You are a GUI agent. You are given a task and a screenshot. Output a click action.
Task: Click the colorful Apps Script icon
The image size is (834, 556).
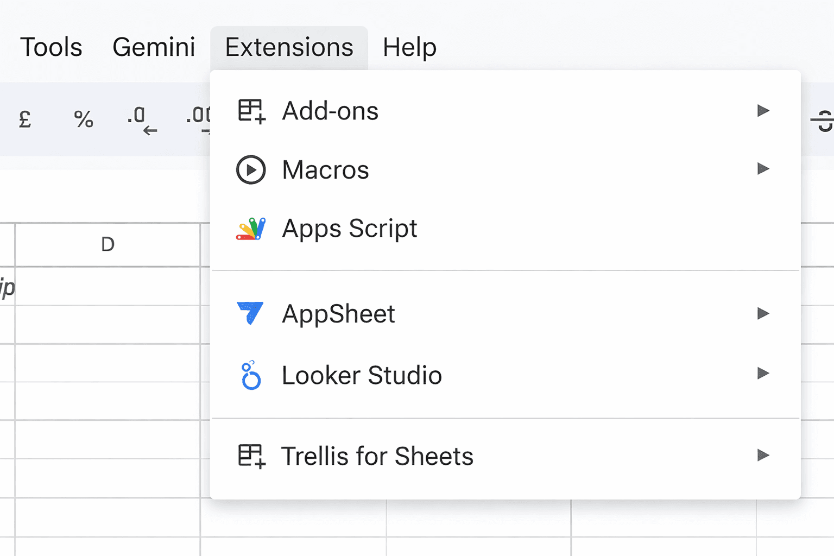point(251,229)
